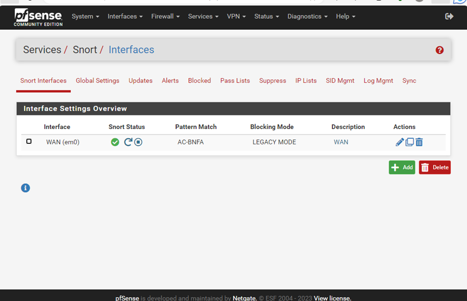This screenshot has width=467, height=301.
Task: Click the green Snort running status checkmark
Action: pos(115,142)
